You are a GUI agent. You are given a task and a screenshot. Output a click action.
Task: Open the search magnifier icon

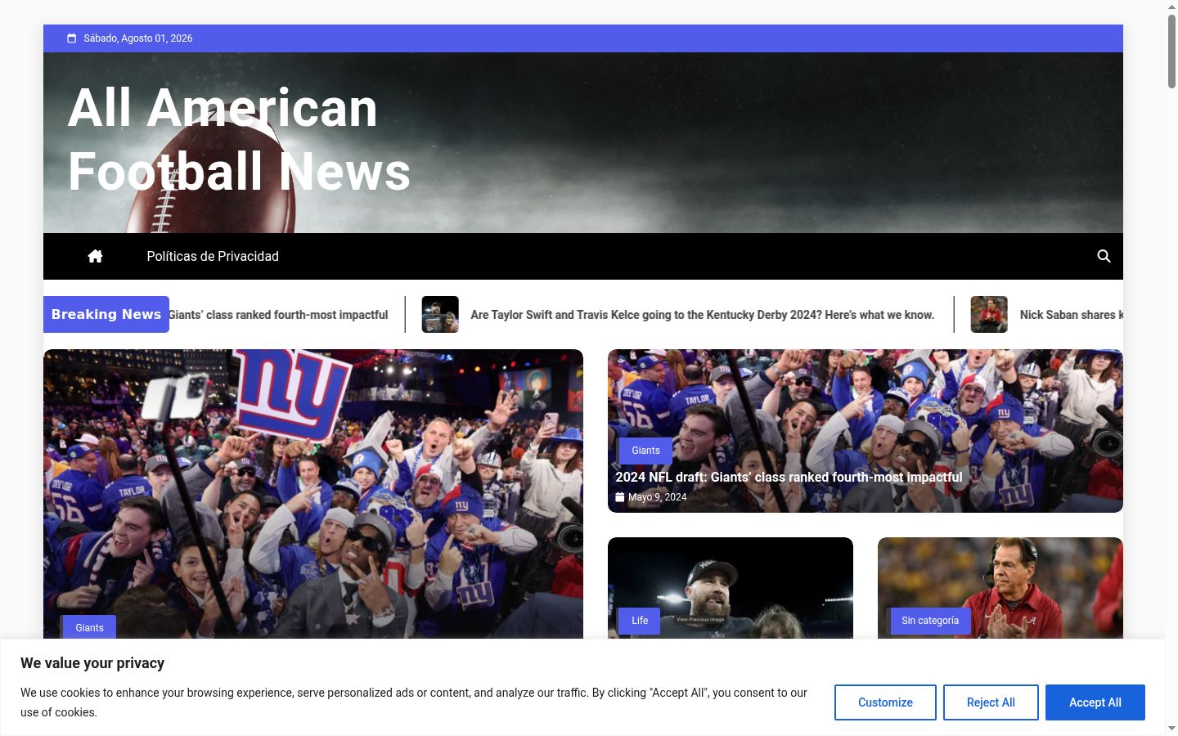[1104, 256]
